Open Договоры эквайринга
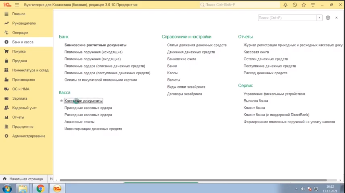The image size is (345, 193). pyautogui.click(x=184, y=94)
